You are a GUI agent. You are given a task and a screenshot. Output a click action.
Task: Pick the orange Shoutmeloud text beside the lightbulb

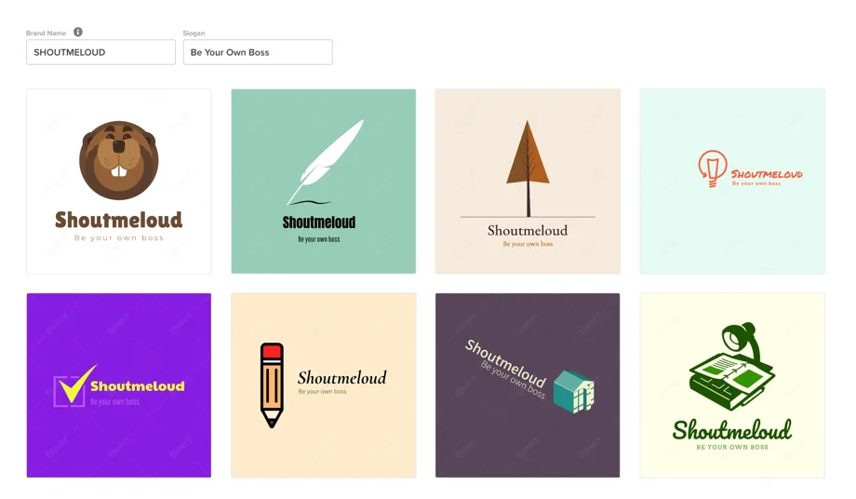click(x=767, y=174)
